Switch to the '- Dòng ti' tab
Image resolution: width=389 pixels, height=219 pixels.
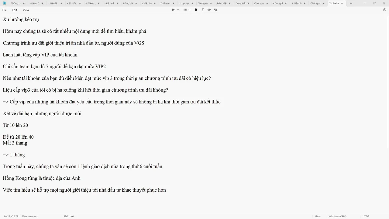278,3
